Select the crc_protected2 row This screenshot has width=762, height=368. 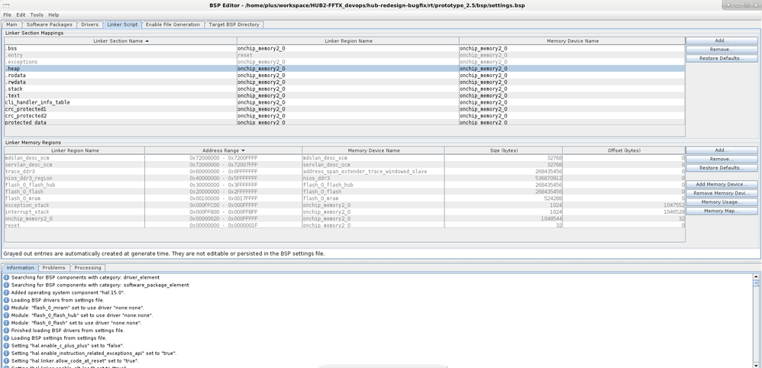(x=344, y=116)
